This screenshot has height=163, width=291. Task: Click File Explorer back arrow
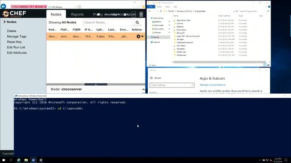click(x=150, y=11)
